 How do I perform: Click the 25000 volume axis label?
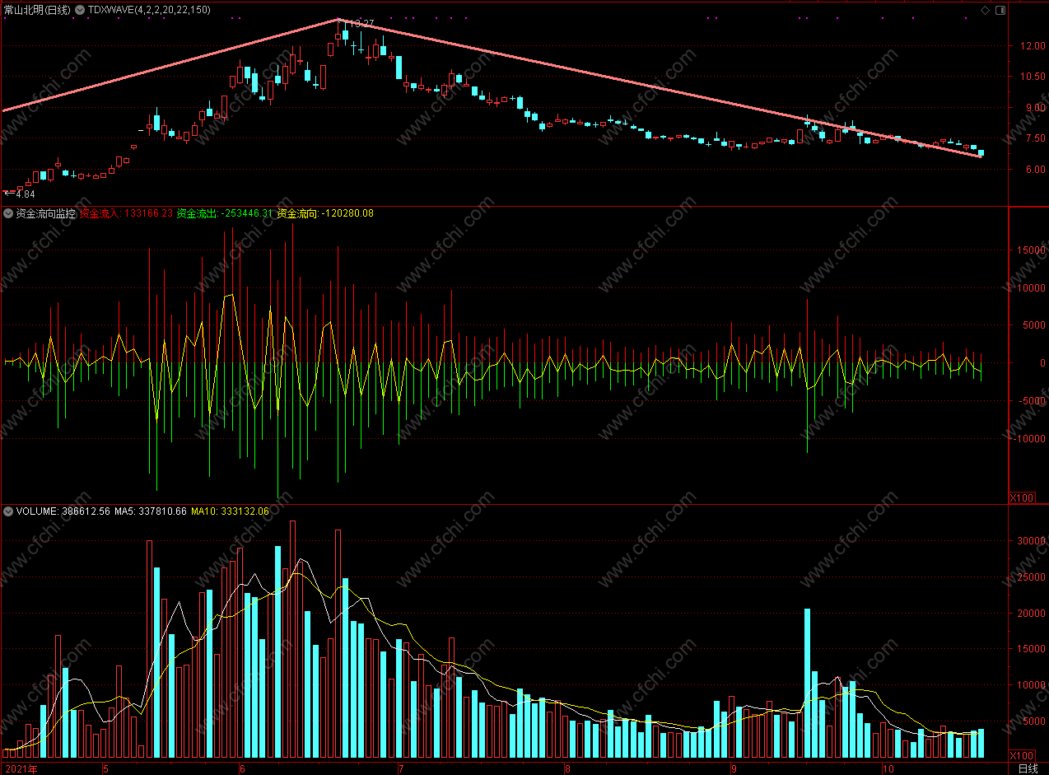(x=1032, y=577)
